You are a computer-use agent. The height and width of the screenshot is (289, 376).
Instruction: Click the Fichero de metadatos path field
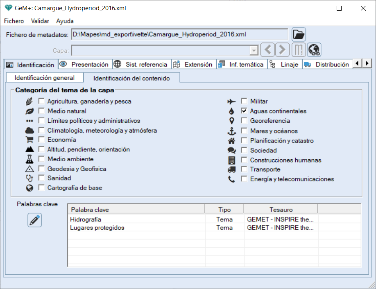click(x=179, y=35)
